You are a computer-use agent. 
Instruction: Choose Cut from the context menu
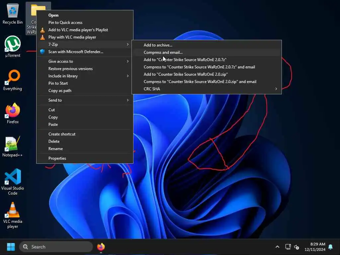click(x=85, y=110)
